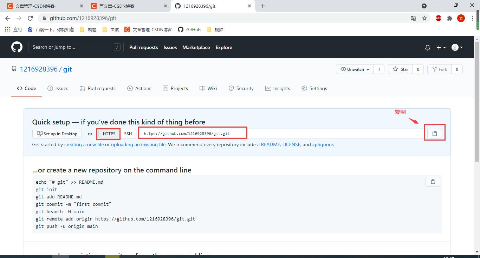This screenshot has width=480, height=258.
Task: Open the repository Settings tab
Action: pyautogui.click(x=314, y=88)
